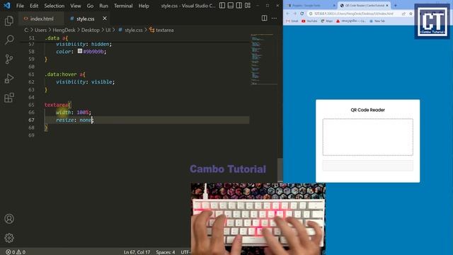Open the Go menu
Image resolution: width=453 pixels, height=255 pixels.
[90, 6]
